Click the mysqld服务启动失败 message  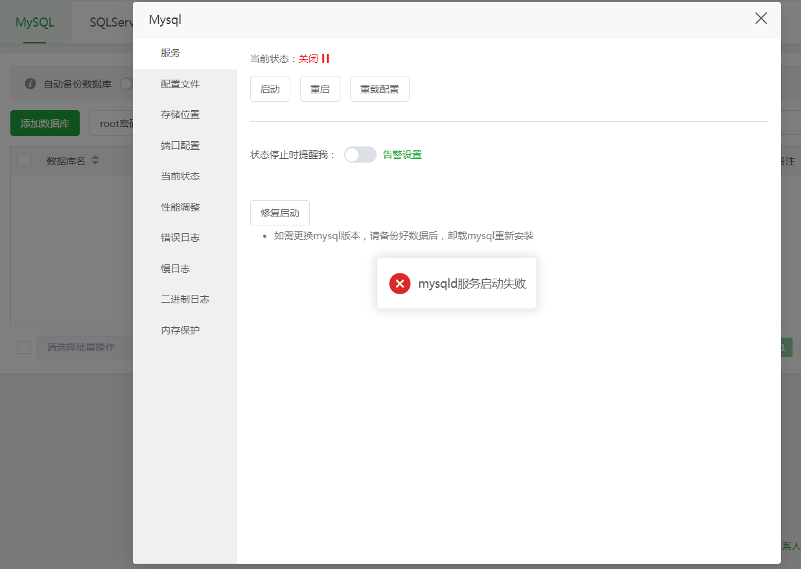coord(472,284)
